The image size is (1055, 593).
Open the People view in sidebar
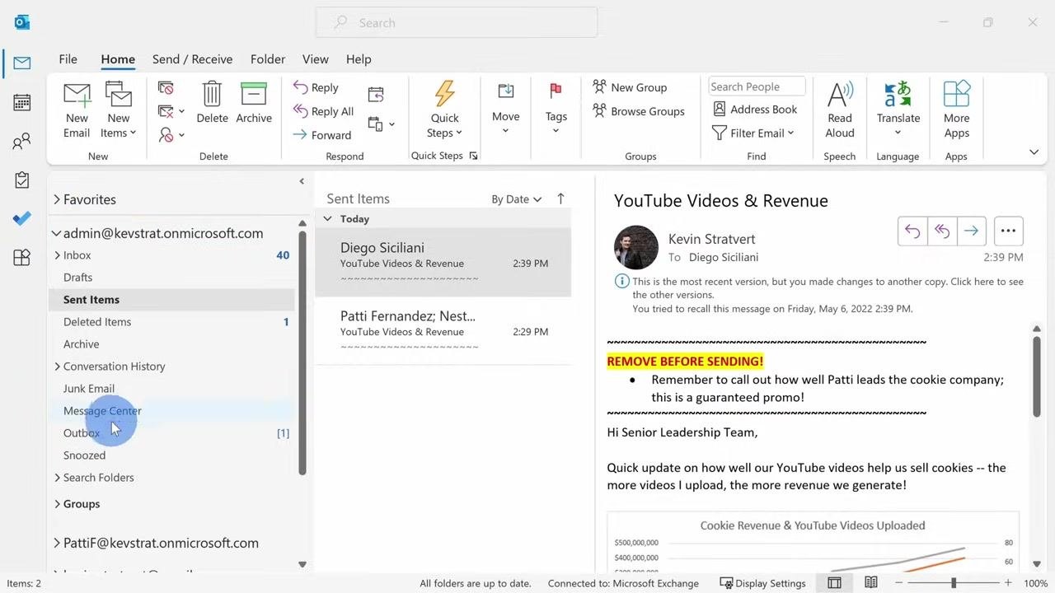(22, 142)
